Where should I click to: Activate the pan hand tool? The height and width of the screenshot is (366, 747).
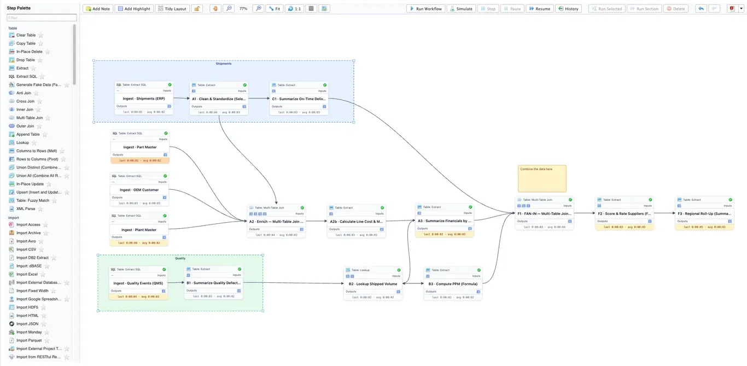click(215, 9)
